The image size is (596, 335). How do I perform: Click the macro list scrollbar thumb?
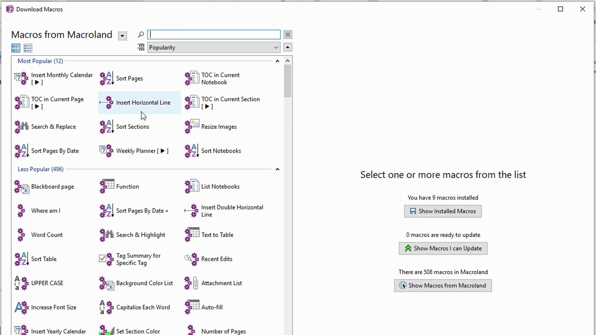[x=288, y=81]
